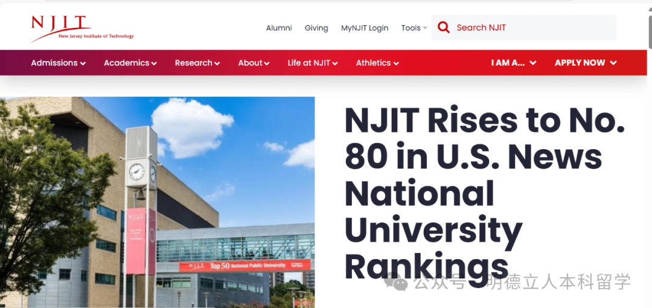The image size is (652, 308).
Task: Go to MyNJIT Login
Action: 365,28
